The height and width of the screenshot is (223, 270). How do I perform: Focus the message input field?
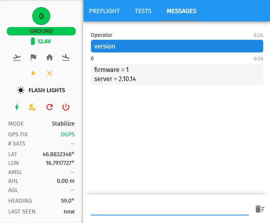(170, 210)
